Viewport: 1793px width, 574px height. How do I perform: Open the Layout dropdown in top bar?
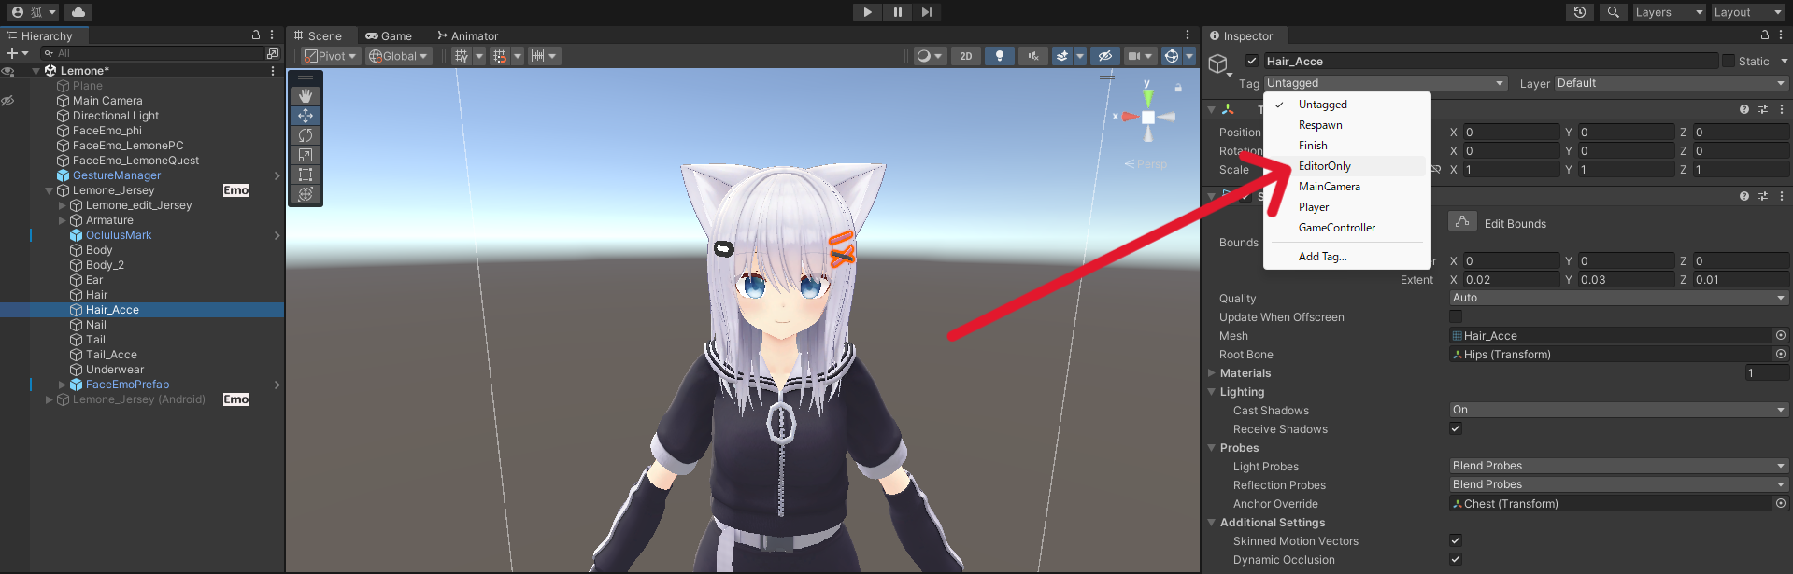pos(1748,12)
